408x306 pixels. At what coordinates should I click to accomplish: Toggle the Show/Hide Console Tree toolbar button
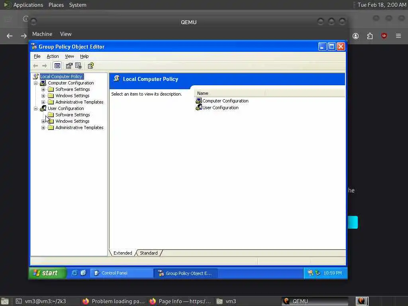(x=57, y=66)
